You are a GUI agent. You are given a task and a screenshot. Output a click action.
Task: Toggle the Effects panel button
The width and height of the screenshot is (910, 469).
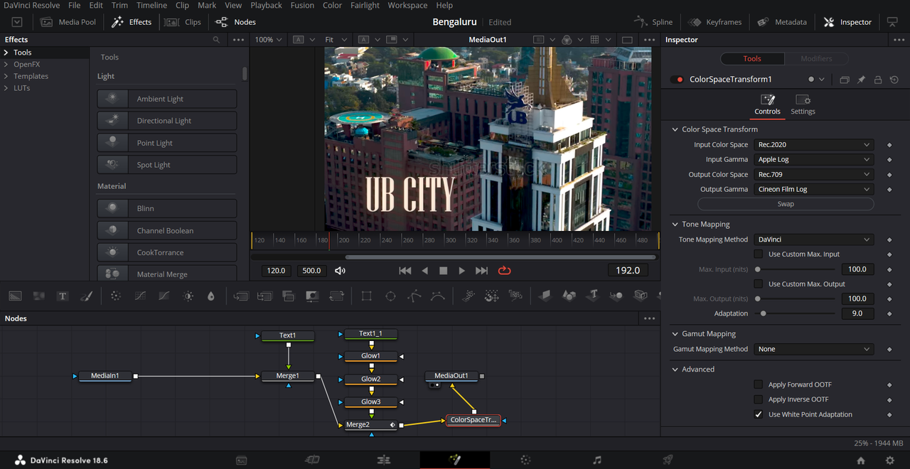(x=132, y=22)
